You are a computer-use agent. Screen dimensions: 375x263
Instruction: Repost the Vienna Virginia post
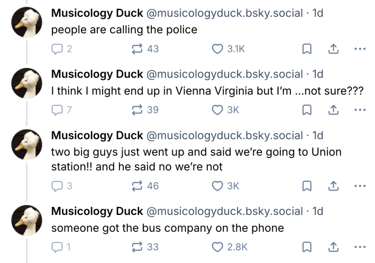pyautogui.click(x=138, y=110)
